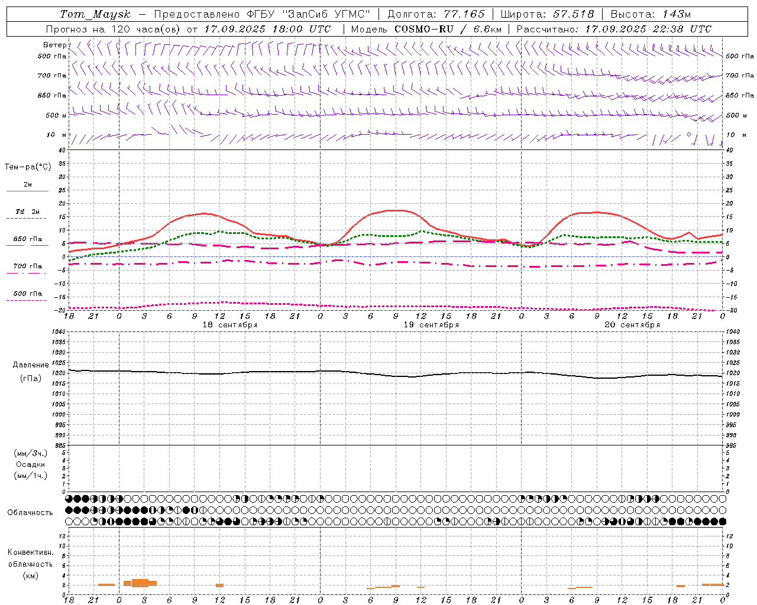Click the Долгота 77.165 longitude field
Viewport: 757px width, 605px height.
pos(436,14)
